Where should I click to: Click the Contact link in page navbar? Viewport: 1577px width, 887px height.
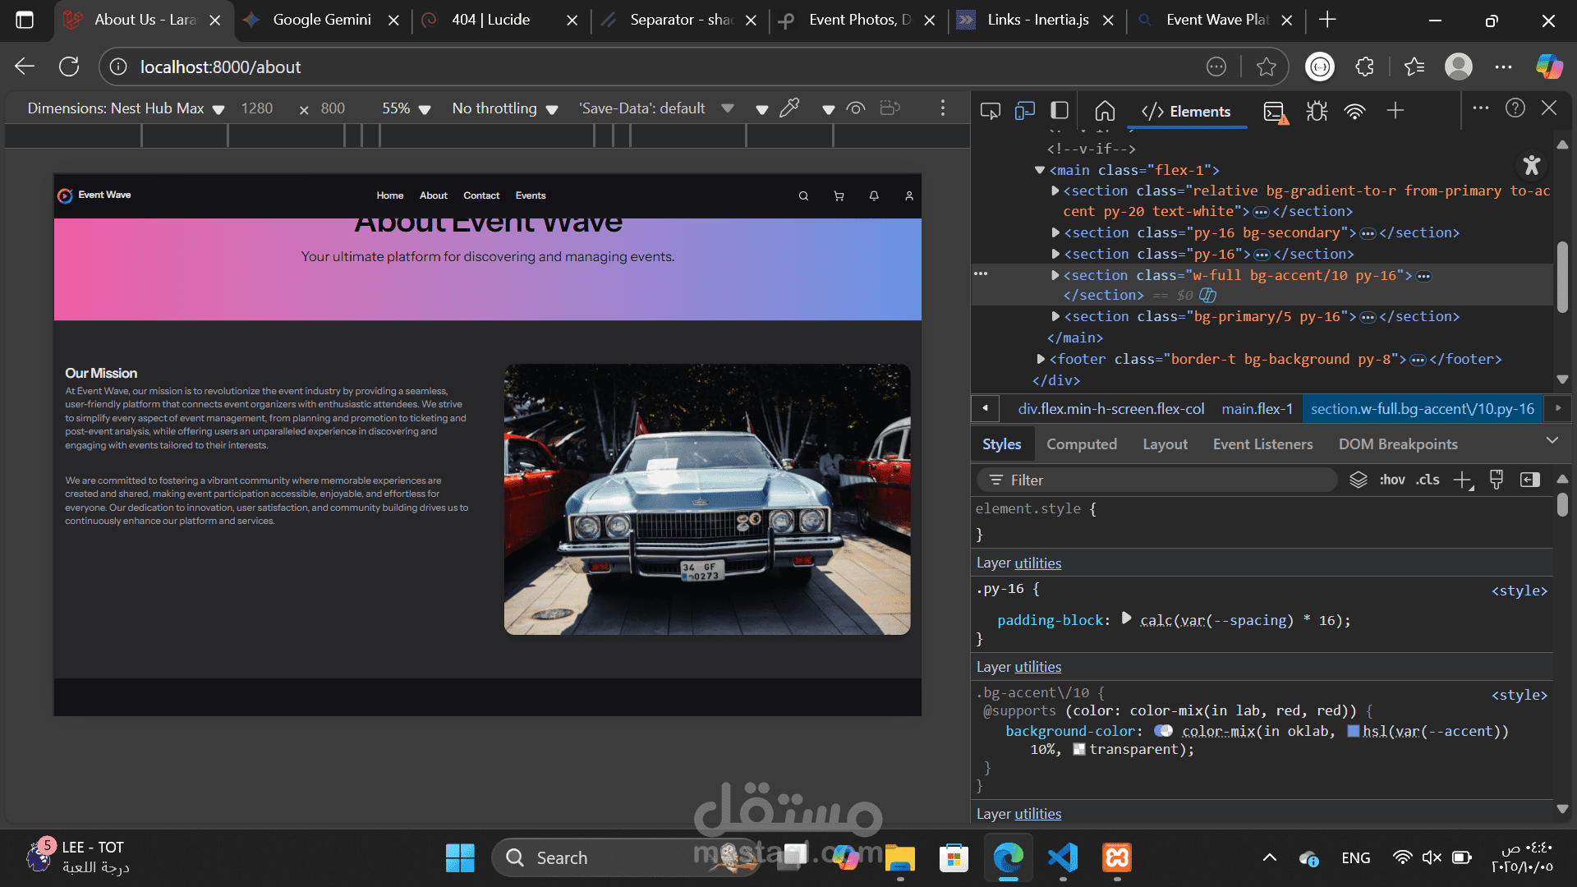point(481,195)
